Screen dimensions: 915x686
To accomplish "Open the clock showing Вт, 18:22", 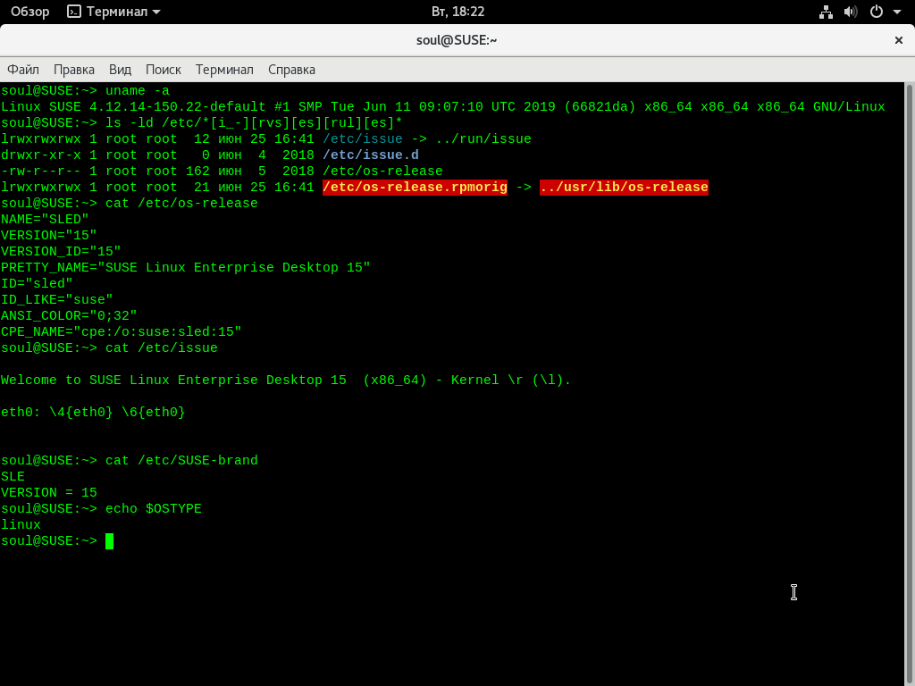I will 457,11.
